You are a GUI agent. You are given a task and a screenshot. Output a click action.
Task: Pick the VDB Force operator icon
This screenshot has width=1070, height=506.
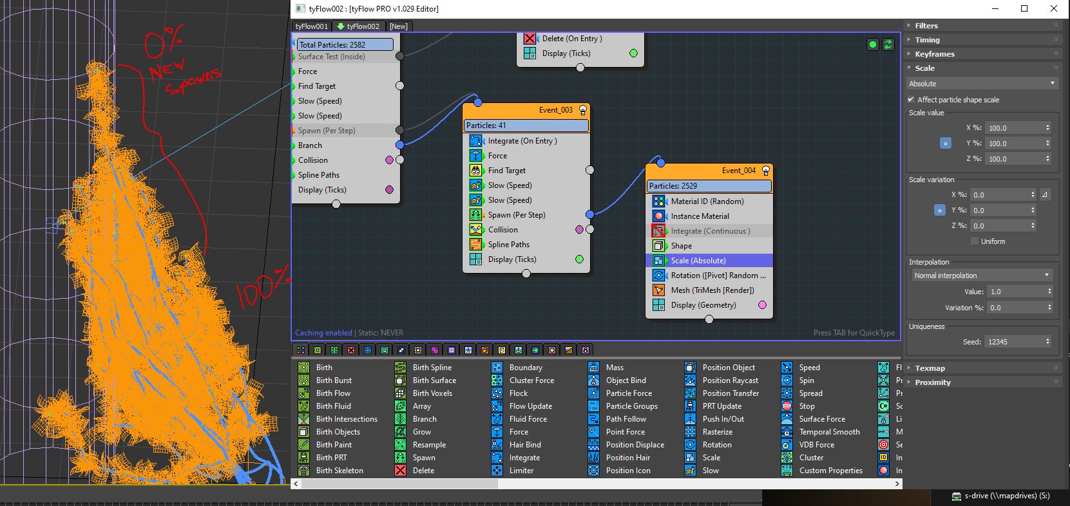pyautogui.click(x=787, y=445)
